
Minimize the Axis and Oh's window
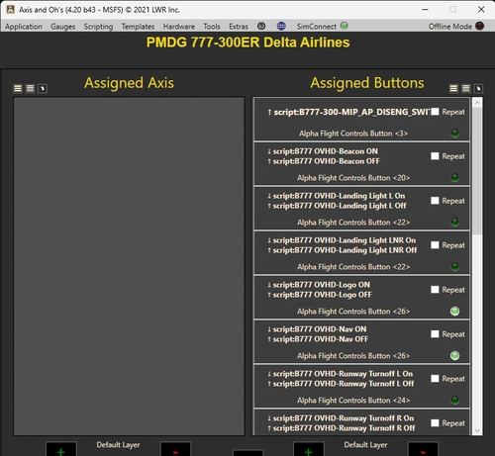[x=425, y=10]
